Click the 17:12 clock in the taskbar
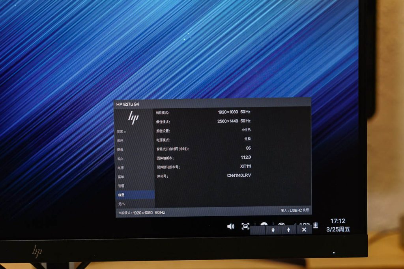404x269 pixels. (338, 221)
